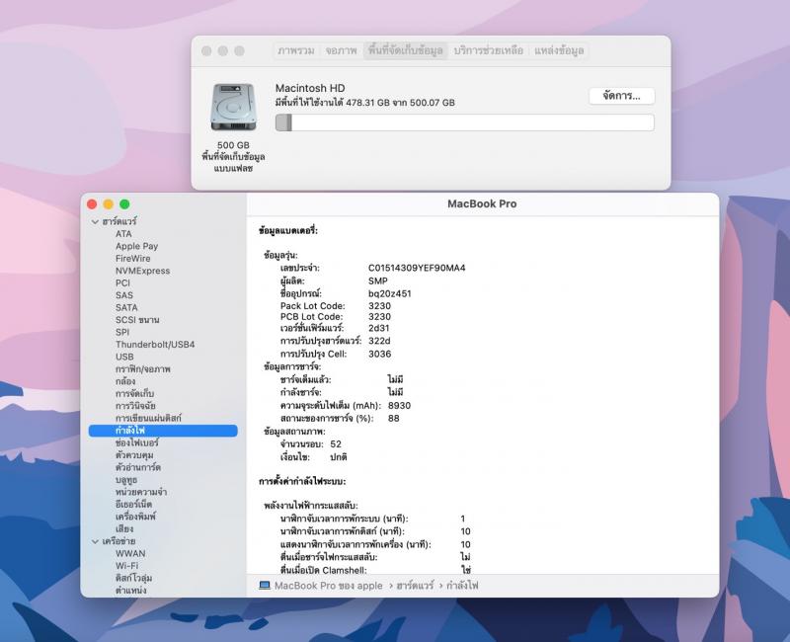Screen dimensions: 790x642
Task: Click the storage usage bar
Action: coord(464,122)
